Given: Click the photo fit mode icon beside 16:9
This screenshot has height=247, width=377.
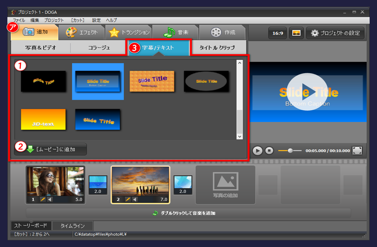Looking at the screenshot, I should 296,33.
